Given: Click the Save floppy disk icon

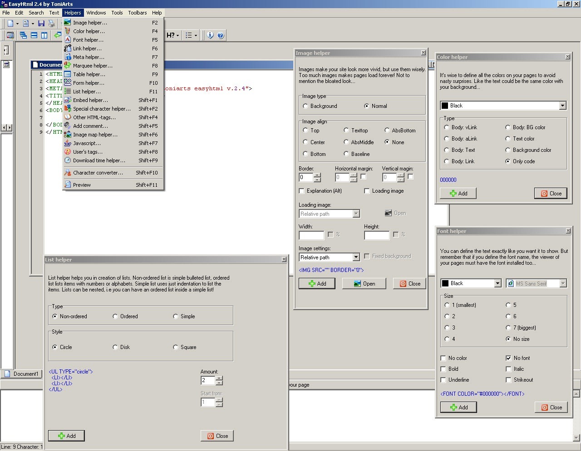Looking at the screenshot, I should (x=41, y=23).
